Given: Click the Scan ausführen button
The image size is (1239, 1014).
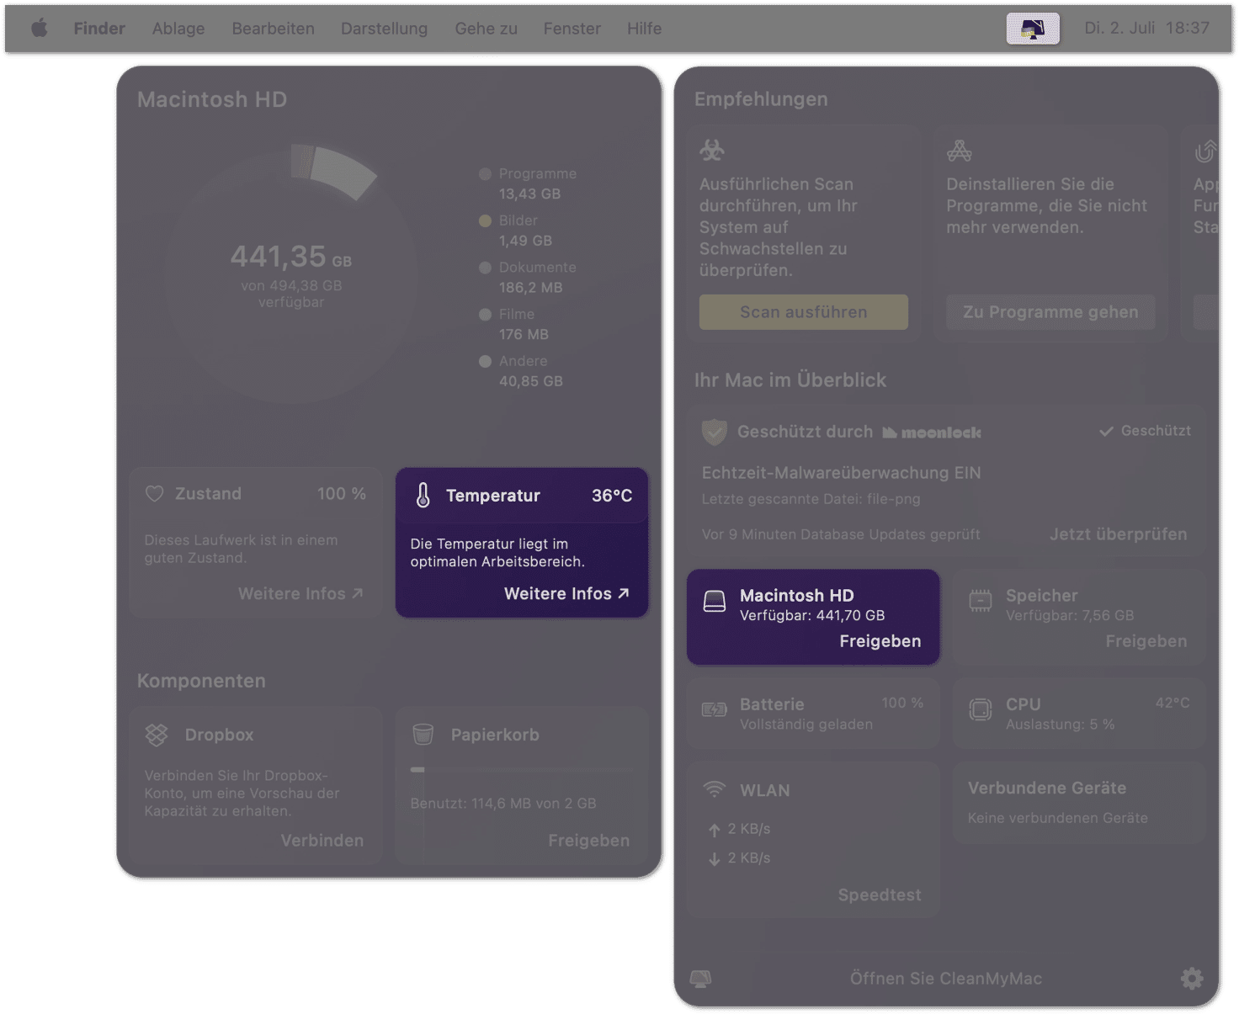Looking at the screenshot, I should (804, 312).
